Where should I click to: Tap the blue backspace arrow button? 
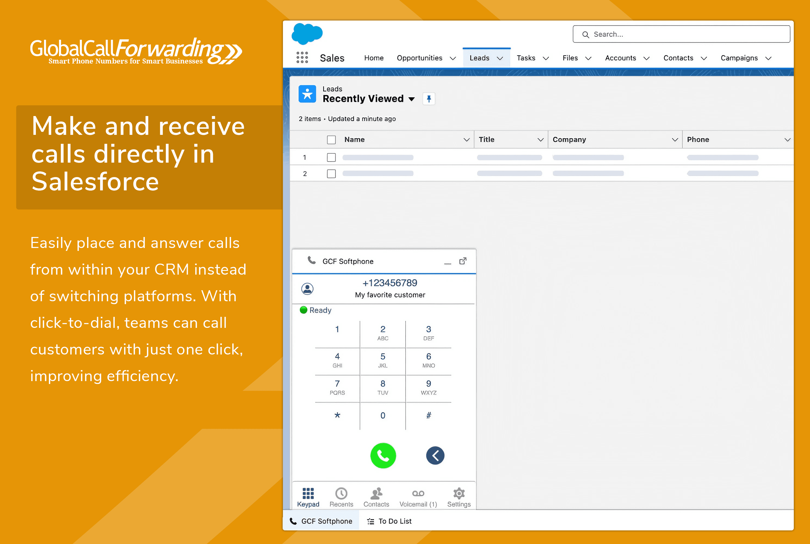point(435,455)
